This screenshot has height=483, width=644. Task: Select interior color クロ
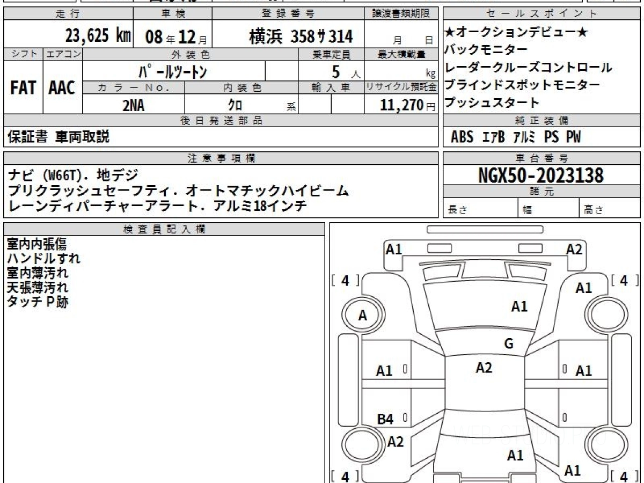(x=235, y=105)
